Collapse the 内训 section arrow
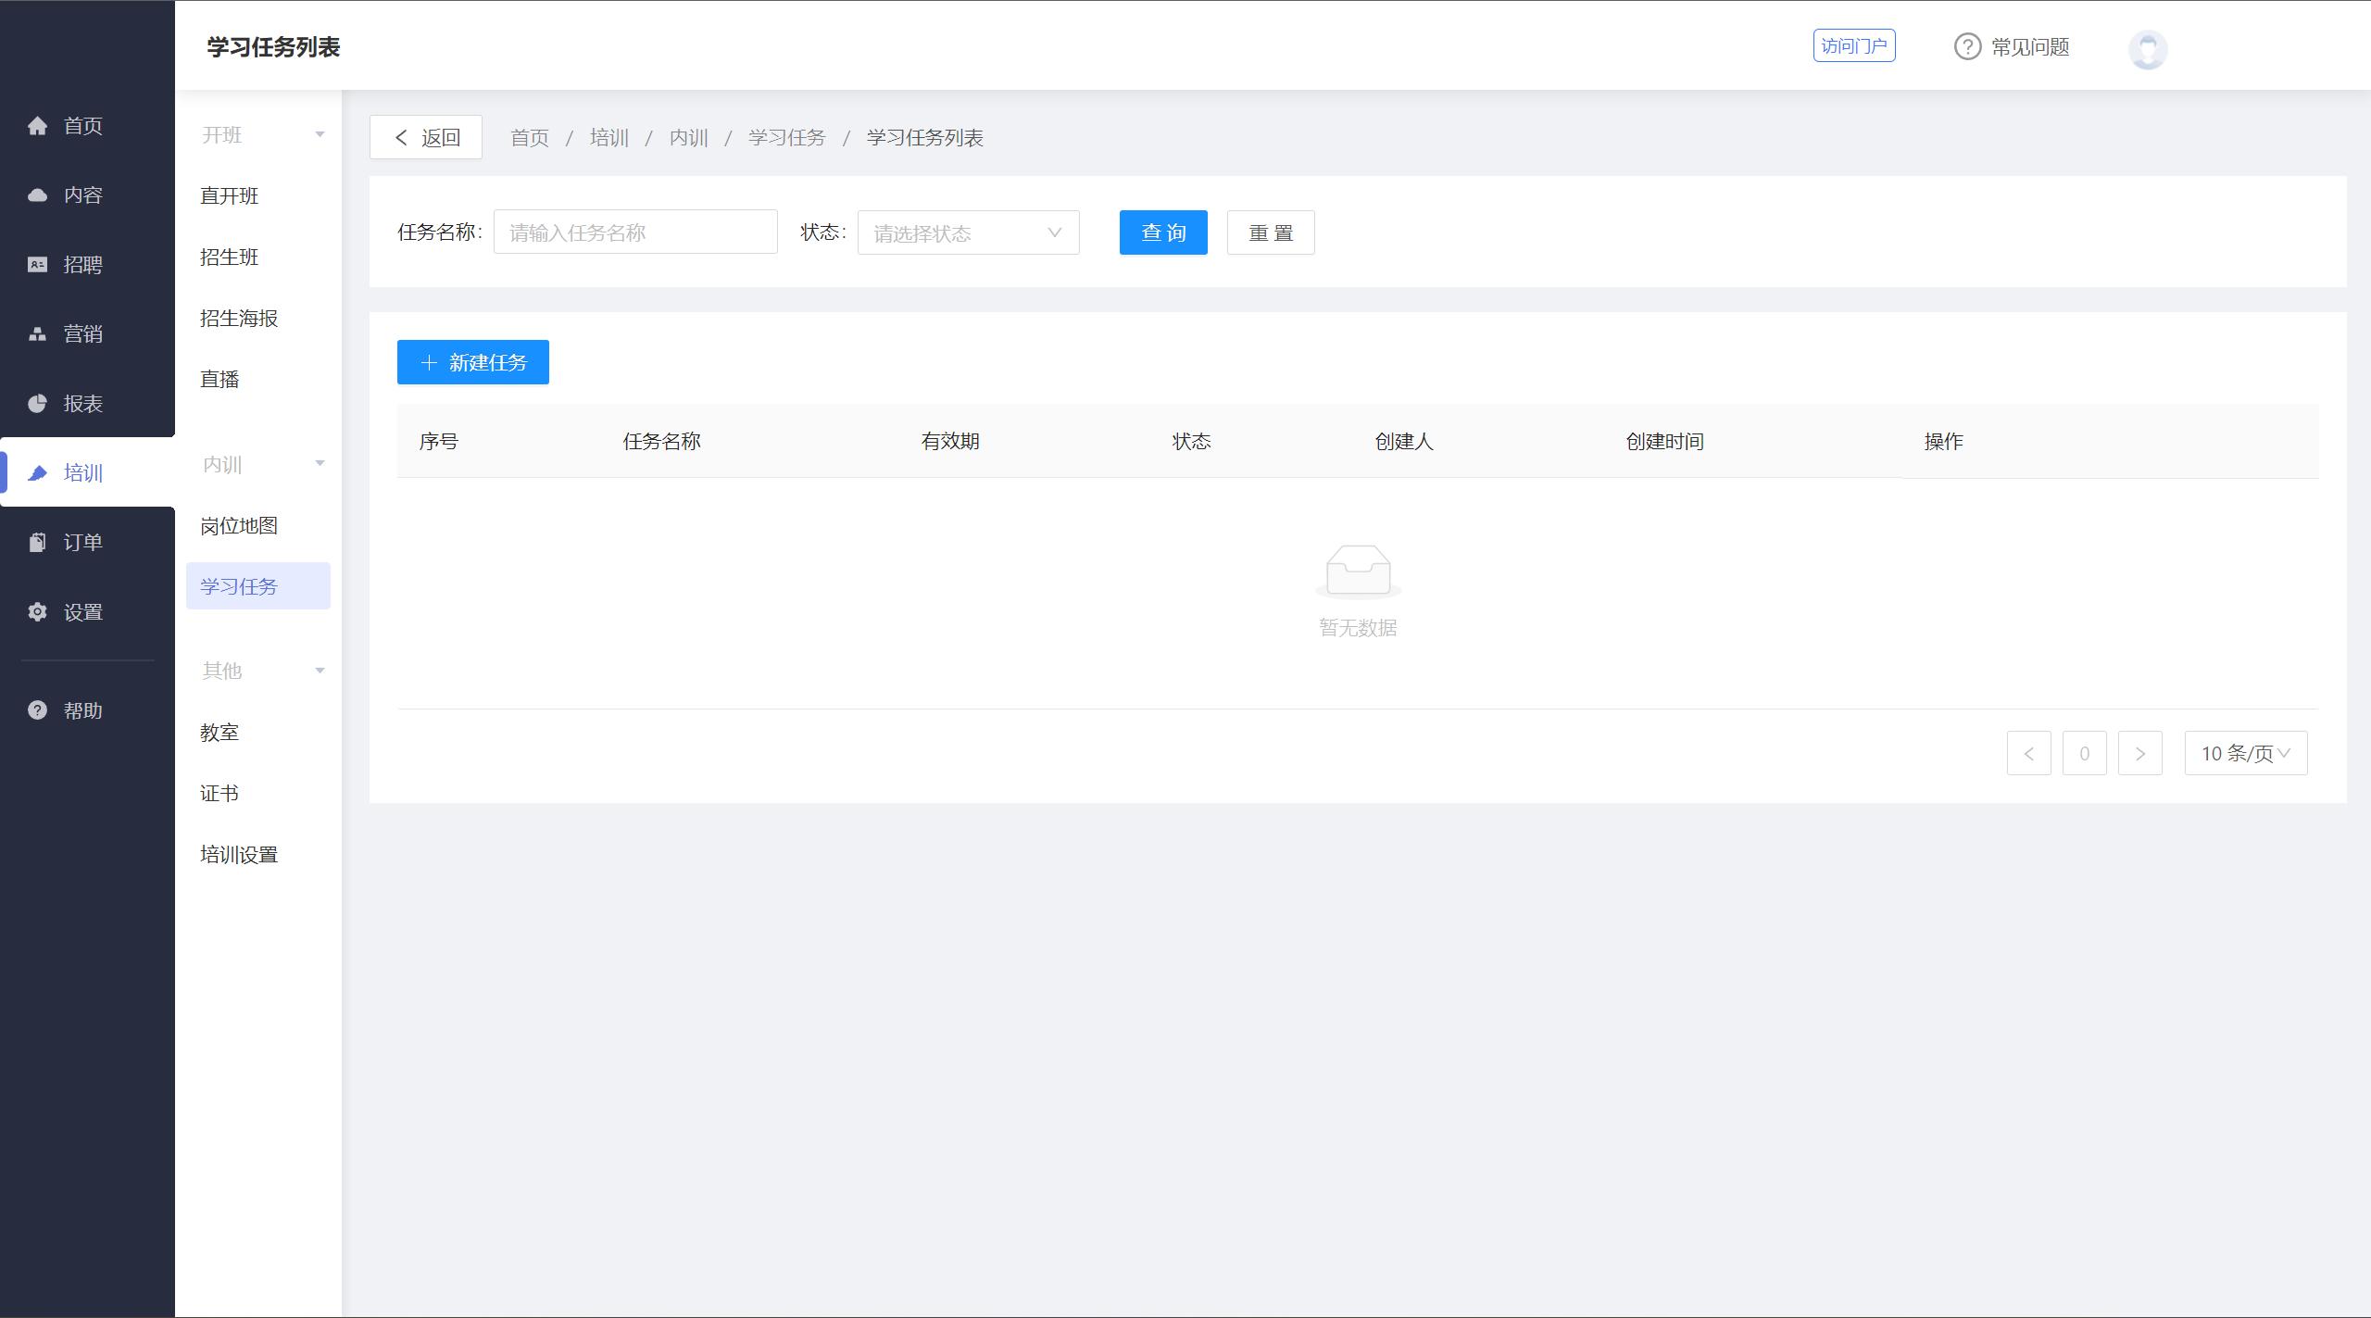 click(x=320, y=464)
